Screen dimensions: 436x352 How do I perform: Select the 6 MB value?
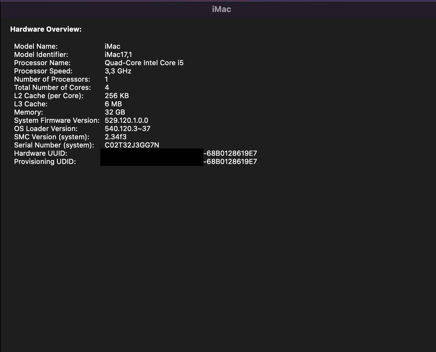[113, 104]
